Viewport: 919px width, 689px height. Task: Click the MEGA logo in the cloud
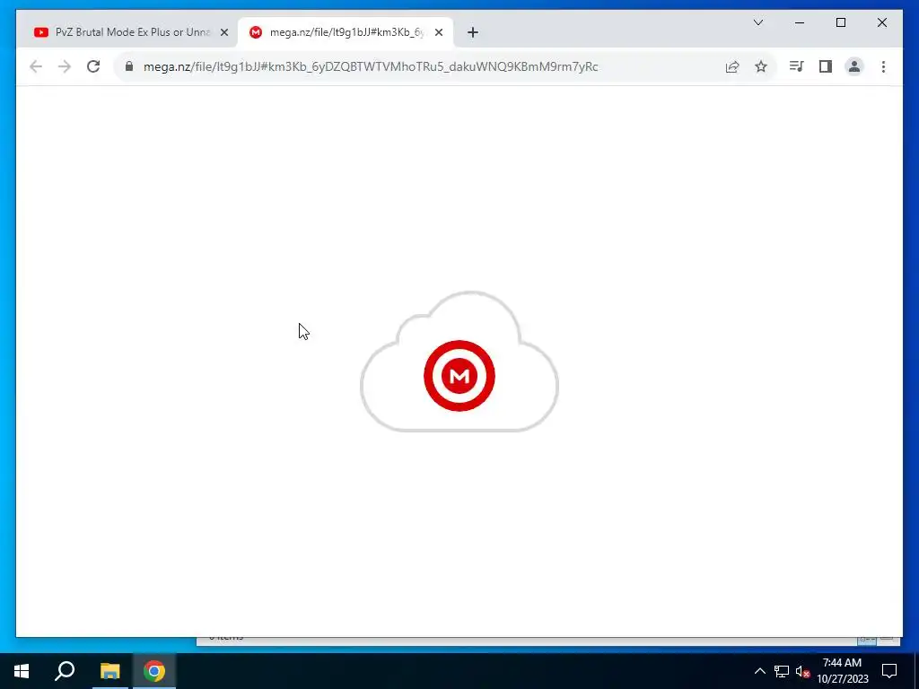coord(459,376)
